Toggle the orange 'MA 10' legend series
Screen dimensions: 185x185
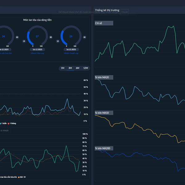point(22,177)
